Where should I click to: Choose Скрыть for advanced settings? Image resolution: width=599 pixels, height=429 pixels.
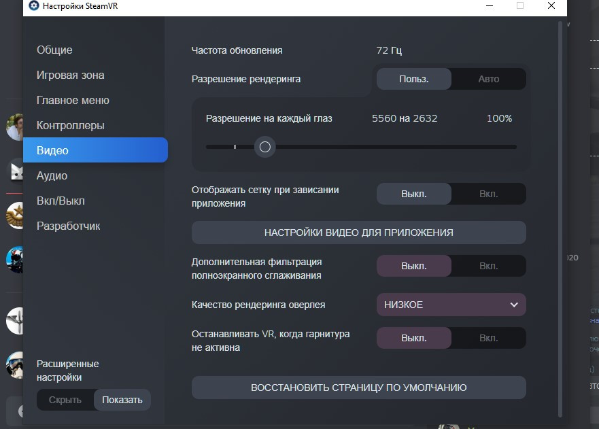click(65, 400)
